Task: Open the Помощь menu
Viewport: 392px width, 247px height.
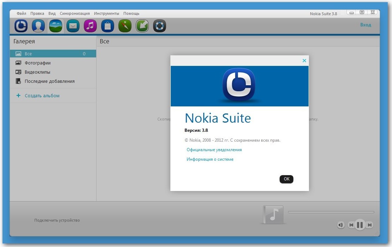Action: coord(131,13)
